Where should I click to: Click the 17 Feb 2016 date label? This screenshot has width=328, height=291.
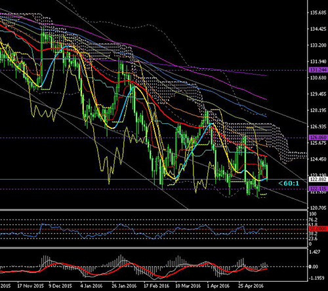[x=156, y=286]
